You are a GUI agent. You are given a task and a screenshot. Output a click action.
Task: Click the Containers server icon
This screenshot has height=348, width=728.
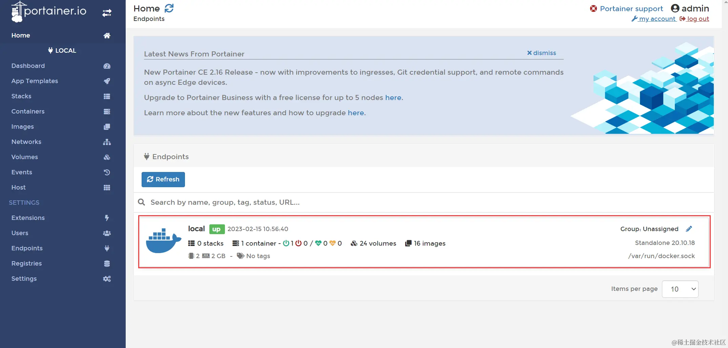107,111
